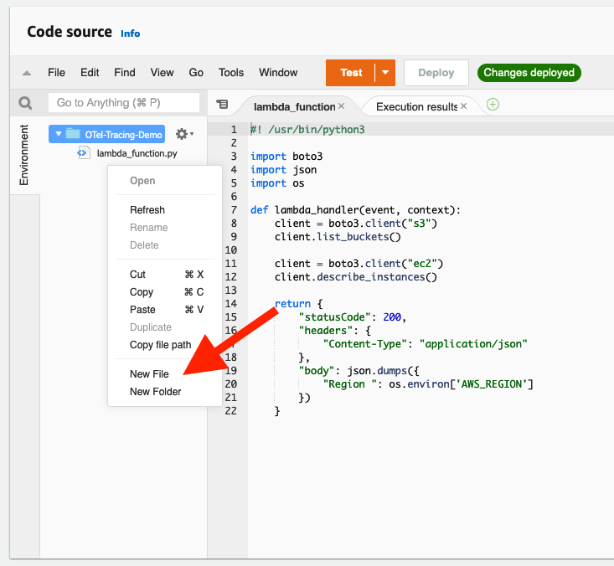Select lambda_function.py in the tree

137,153
